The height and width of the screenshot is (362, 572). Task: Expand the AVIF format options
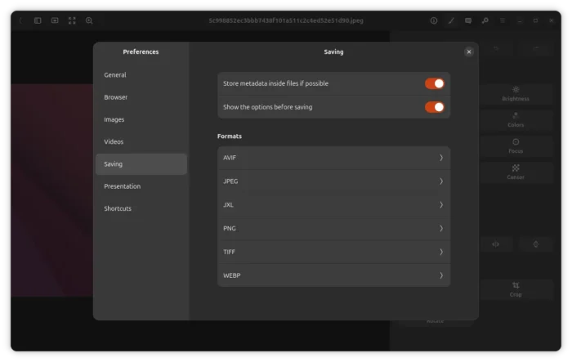[333, 158]
